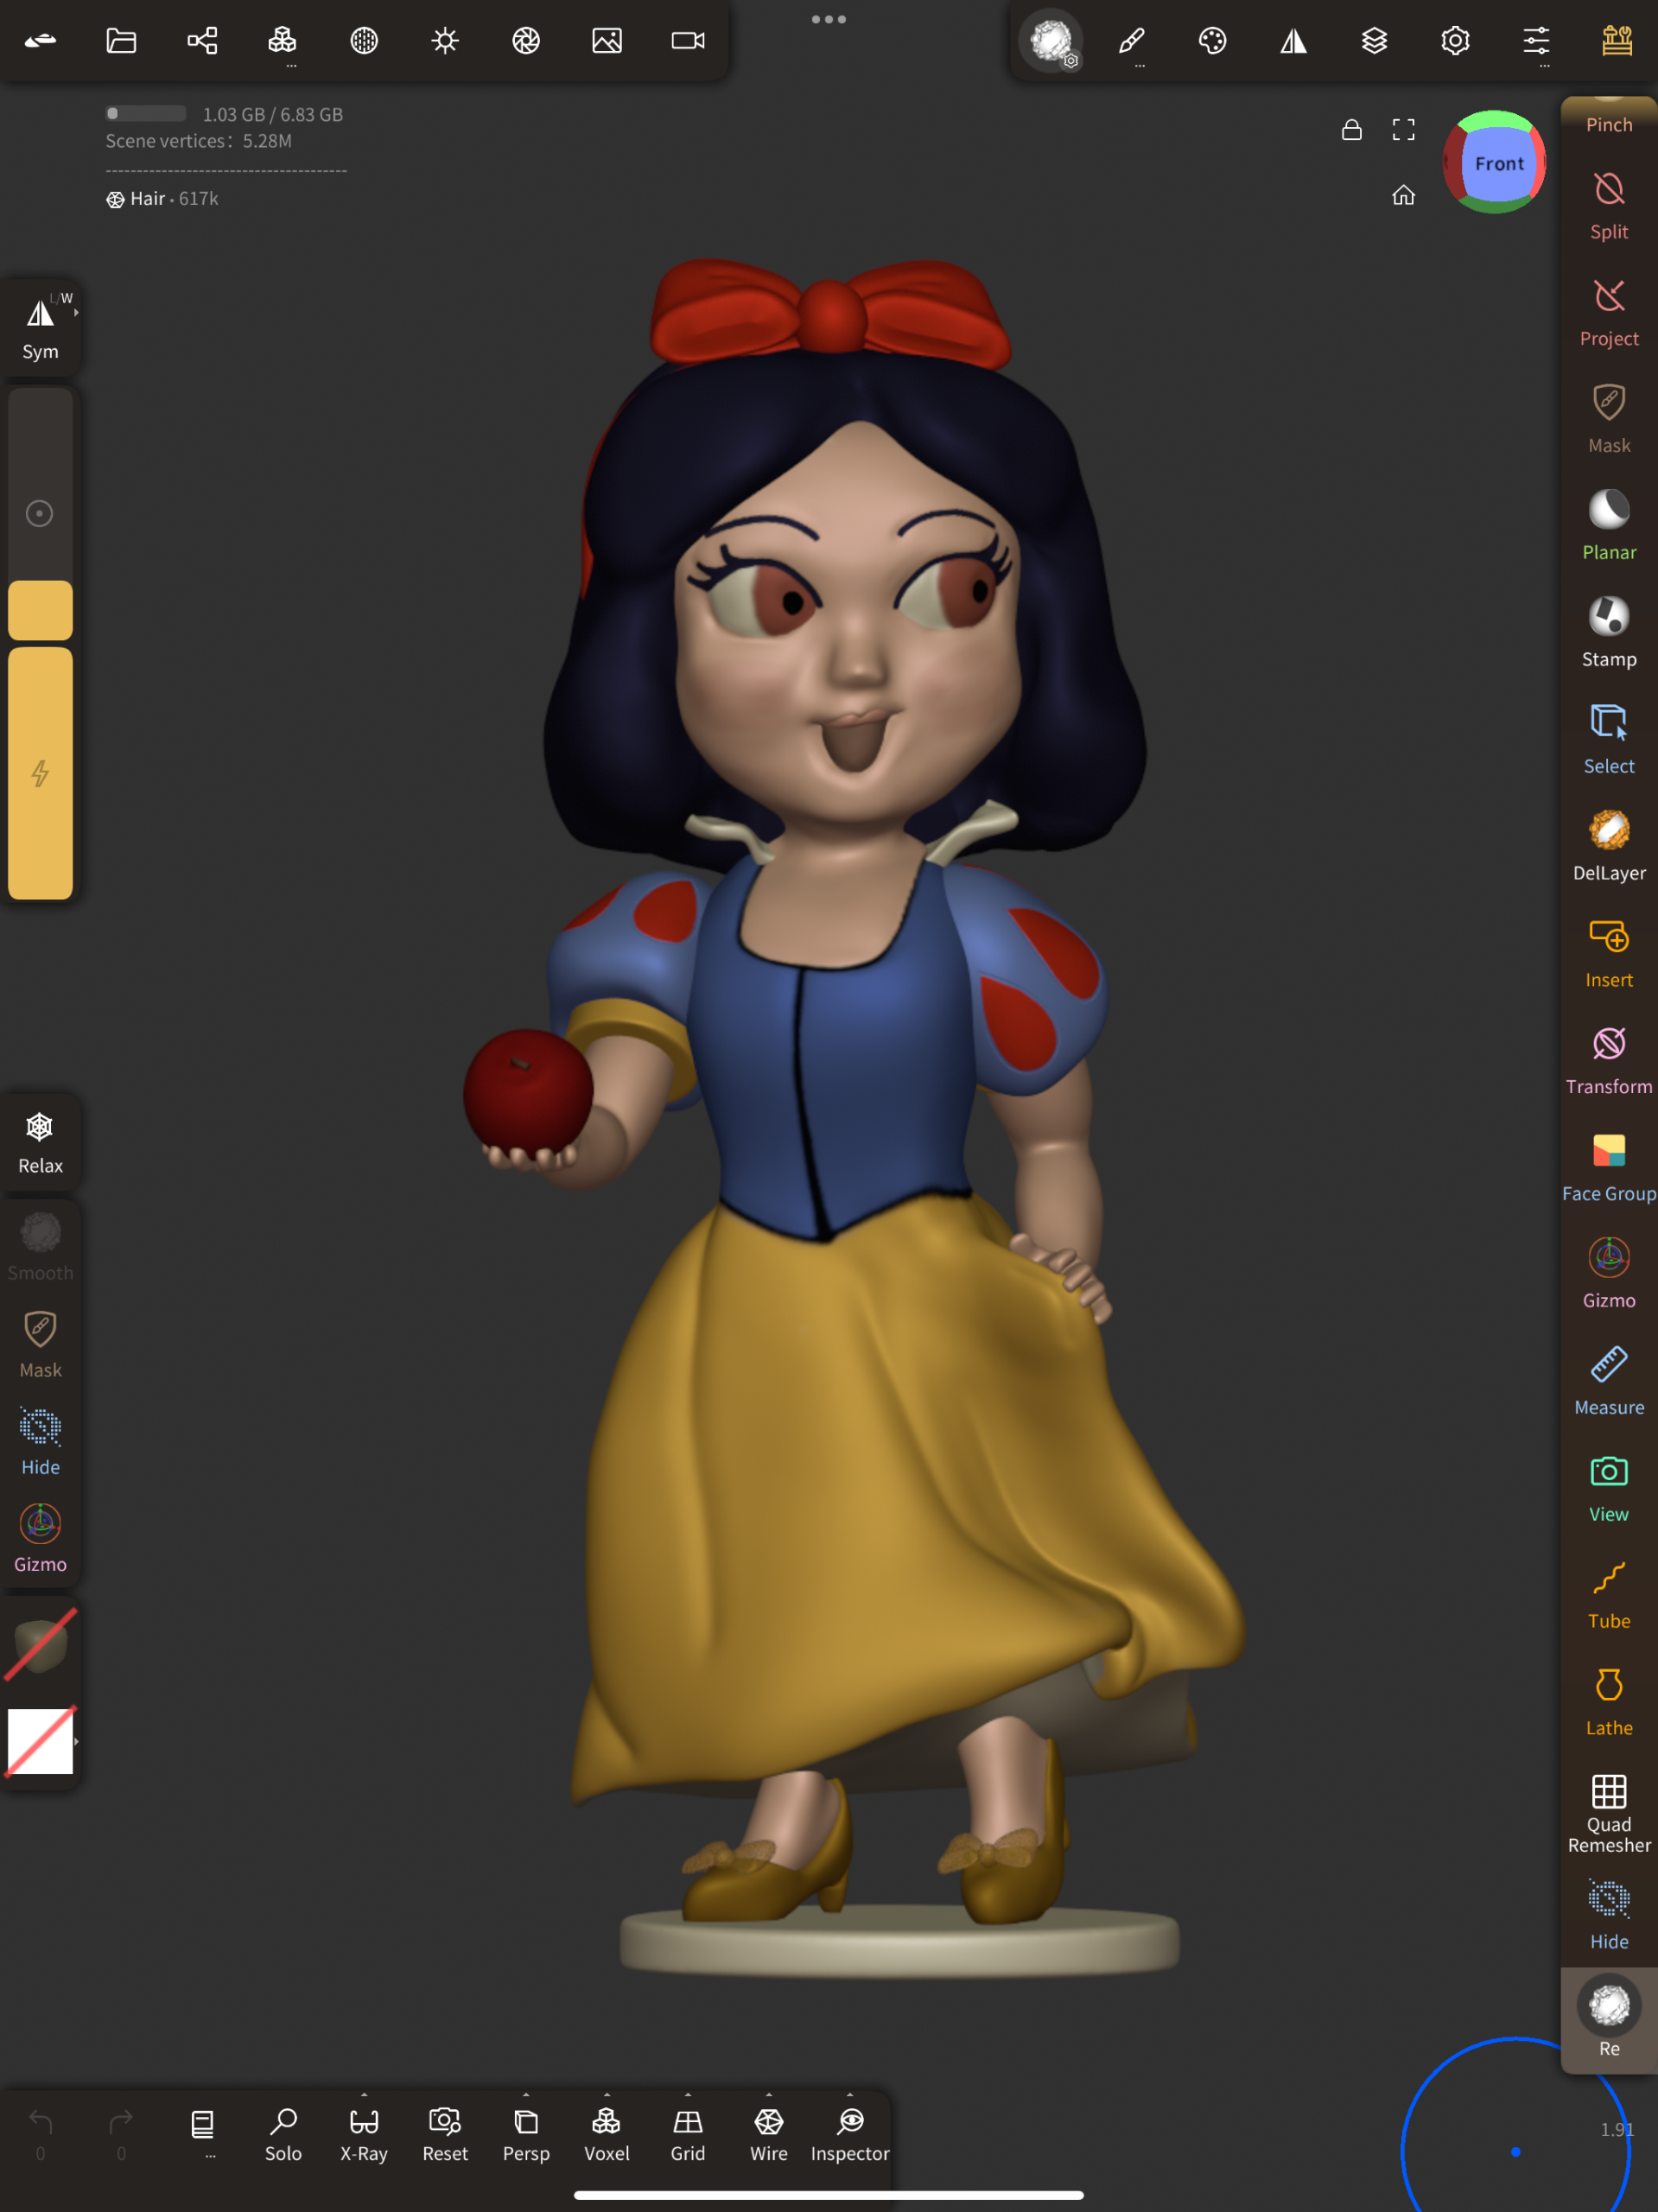This screenshot has height=2212, width=1658.
Task: Select the Project tool
Action: click(x=1609, y=312)
